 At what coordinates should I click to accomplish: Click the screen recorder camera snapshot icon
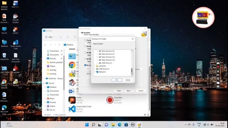pyautogui.click(x=218, y=63)
